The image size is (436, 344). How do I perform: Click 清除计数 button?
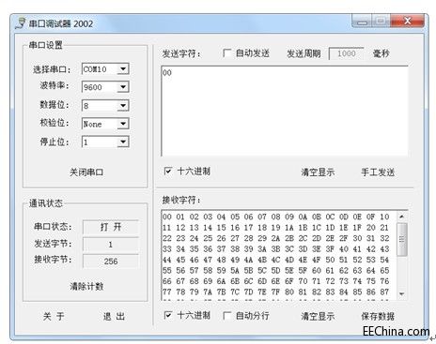(86, 286)
